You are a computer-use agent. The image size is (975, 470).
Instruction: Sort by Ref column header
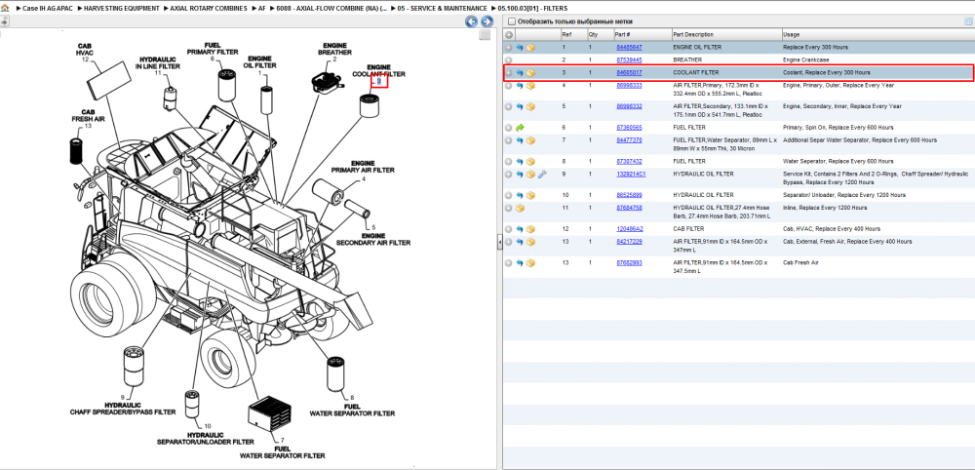[x=572, y=35]
